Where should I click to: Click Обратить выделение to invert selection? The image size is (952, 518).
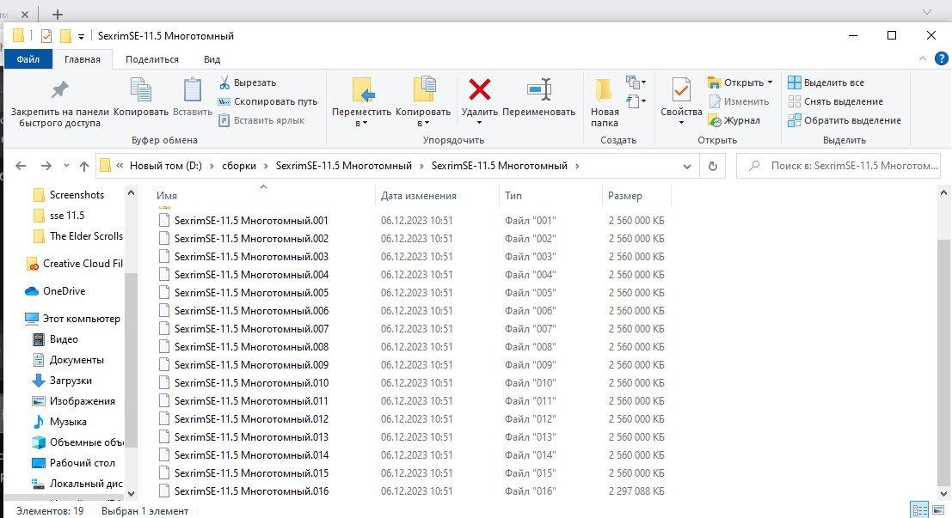(x=851, y=120)
